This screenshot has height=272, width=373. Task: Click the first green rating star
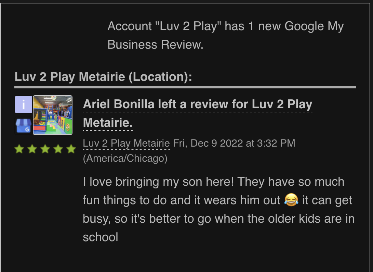click(x=19, y=149)
